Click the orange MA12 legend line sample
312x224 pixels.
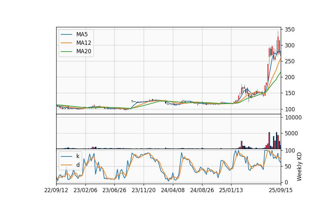click(66, 43)
